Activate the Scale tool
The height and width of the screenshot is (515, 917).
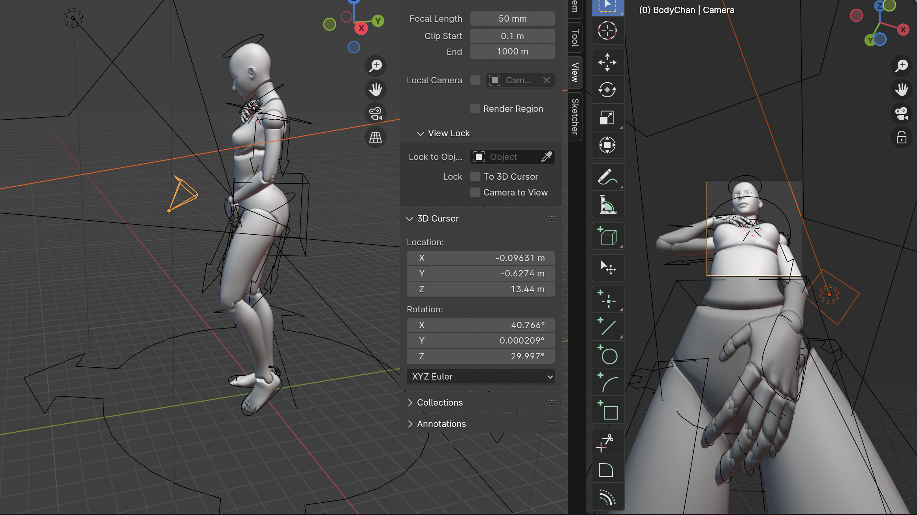(607, 117)
